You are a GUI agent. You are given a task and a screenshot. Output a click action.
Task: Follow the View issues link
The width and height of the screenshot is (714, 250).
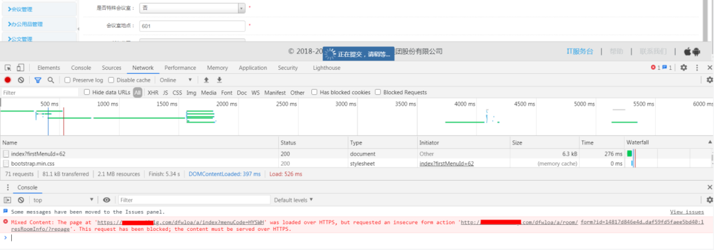pyautogui.click(x=687, y=212)
